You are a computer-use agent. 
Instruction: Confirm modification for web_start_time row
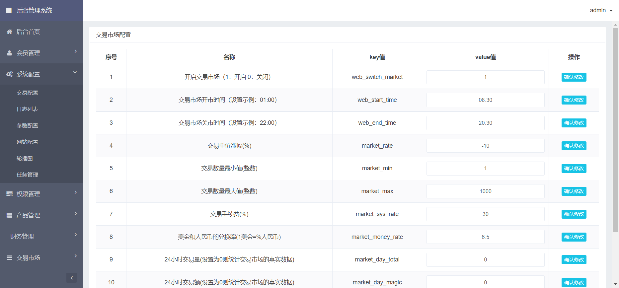(574, 100)
